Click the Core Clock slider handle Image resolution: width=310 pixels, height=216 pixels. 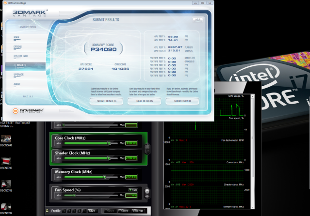coord(109,143)
